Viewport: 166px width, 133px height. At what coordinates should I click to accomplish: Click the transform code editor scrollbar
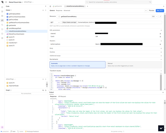pyautogui.click(x=161, y=82)
